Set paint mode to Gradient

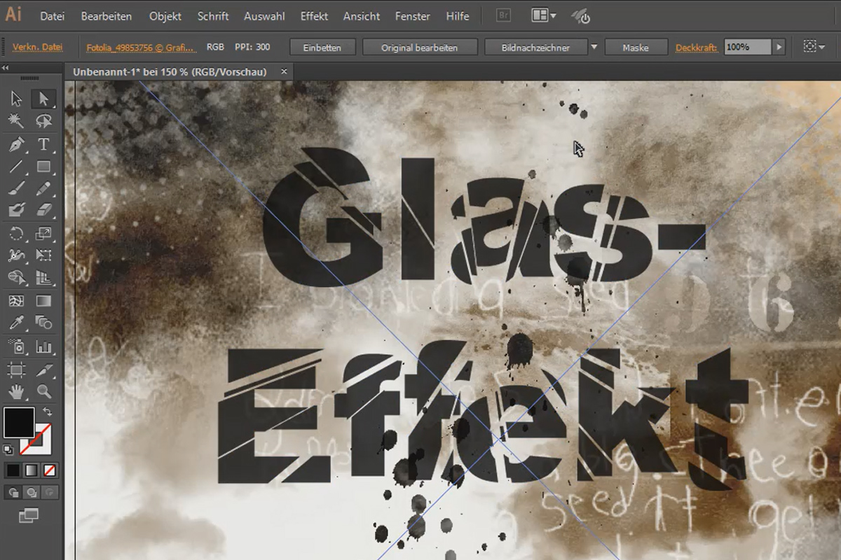click(31, 470)
